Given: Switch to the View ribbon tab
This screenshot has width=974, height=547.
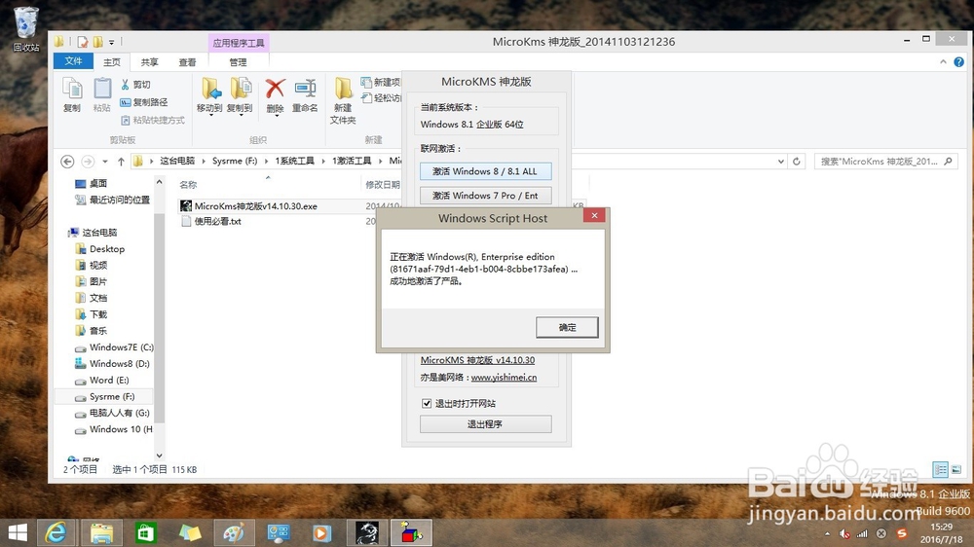Looking at the screenshot, I should [187, 62].
